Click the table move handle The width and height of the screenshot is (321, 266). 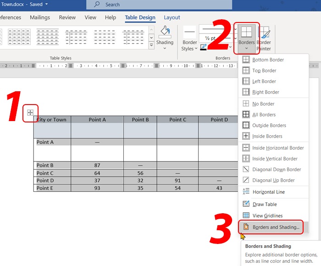point(30,112)
